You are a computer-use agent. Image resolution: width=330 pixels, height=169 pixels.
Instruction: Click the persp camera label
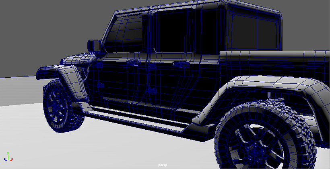coord(163,165)
